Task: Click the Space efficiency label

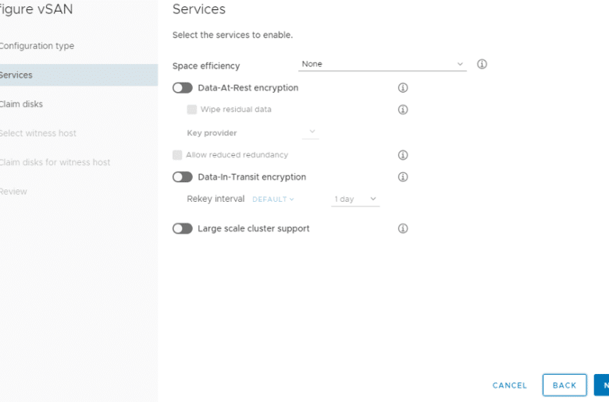Action: [206, 66]
